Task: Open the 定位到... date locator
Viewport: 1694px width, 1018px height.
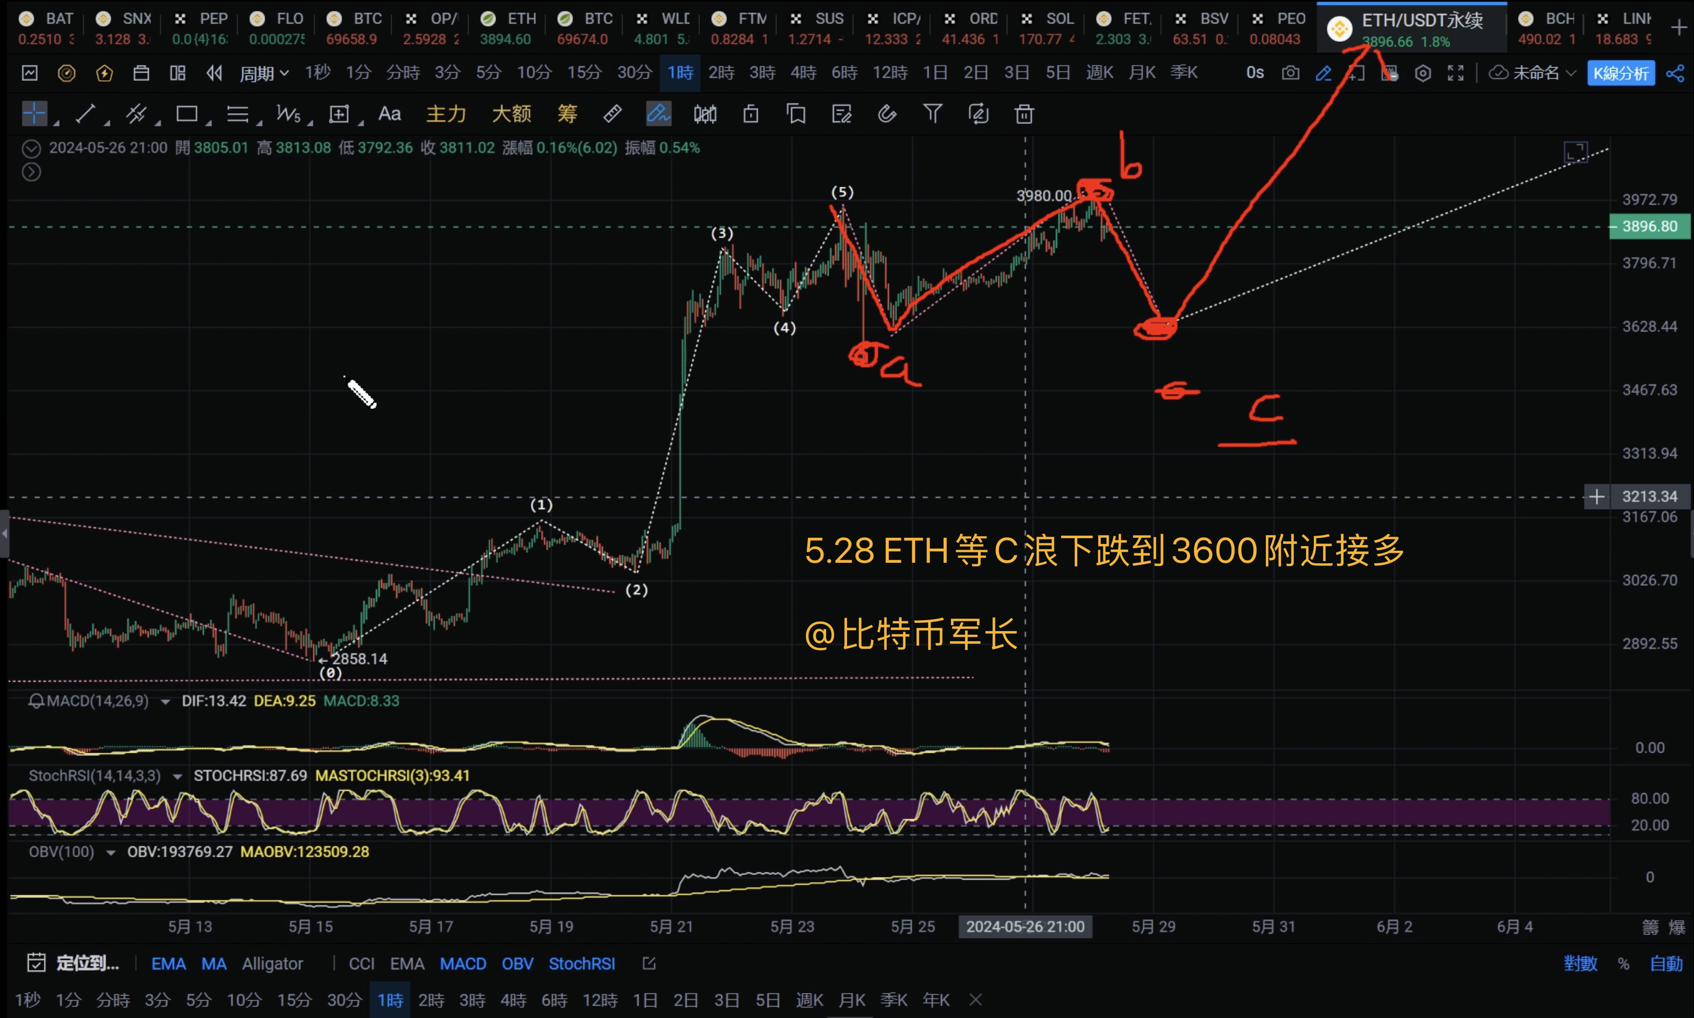Action: point(74,964)
